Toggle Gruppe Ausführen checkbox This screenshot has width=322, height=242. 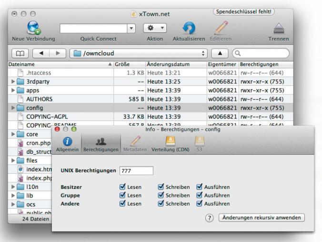pyautogui.click(x=199, y=195)
